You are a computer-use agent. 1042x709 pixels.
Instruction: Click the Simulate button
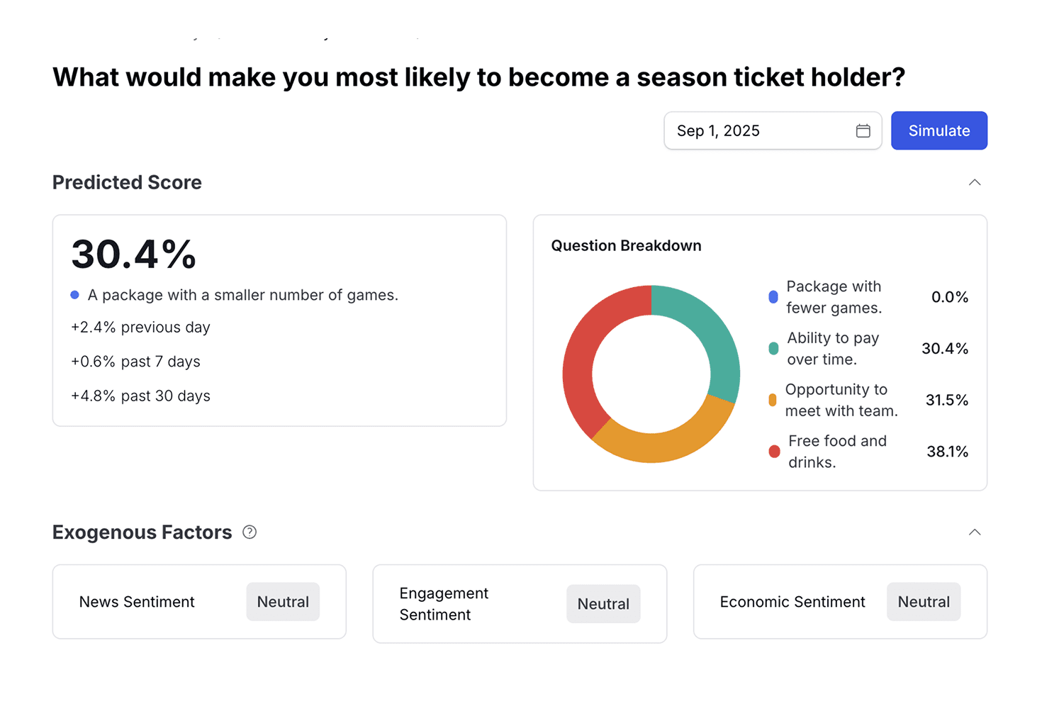[x=939, y=130]
